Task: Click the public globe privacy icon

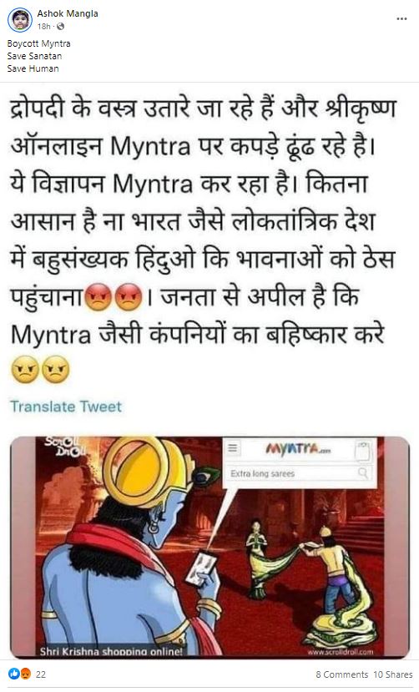Action: click(60, 27)
